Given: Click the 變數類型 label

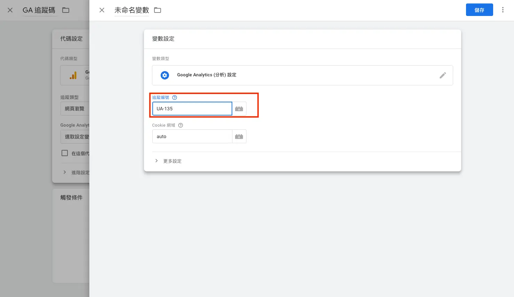Looking at the screenshot, I should [x=161, y=59].
